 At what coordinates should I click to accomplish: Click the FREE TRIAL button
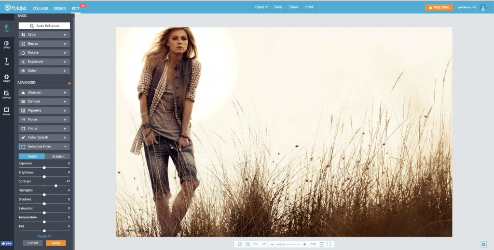(439, 8)
